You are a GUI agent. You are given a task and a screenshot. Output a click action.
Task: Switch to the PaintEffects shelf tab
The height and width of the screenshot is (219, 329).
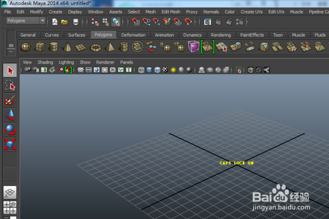click(x=252, y=35)
